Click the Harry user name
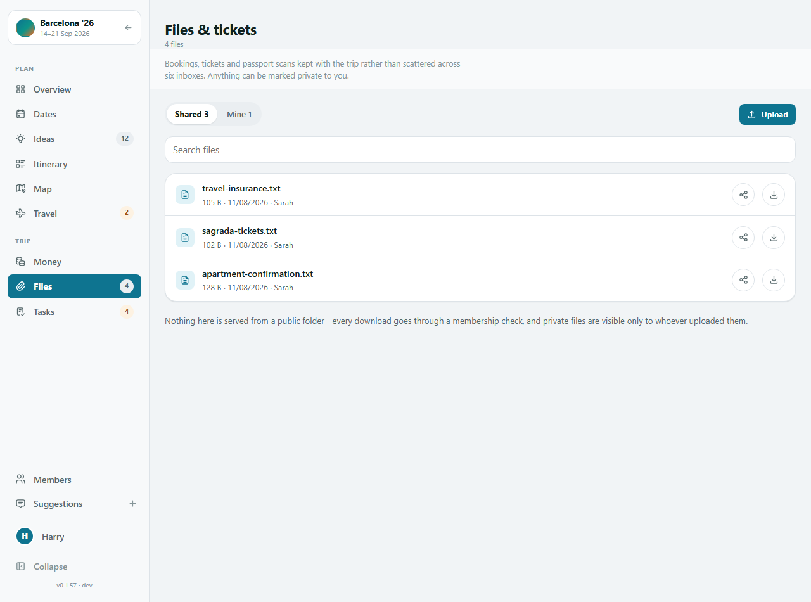 pyautogui.click(x=53, y=537)
